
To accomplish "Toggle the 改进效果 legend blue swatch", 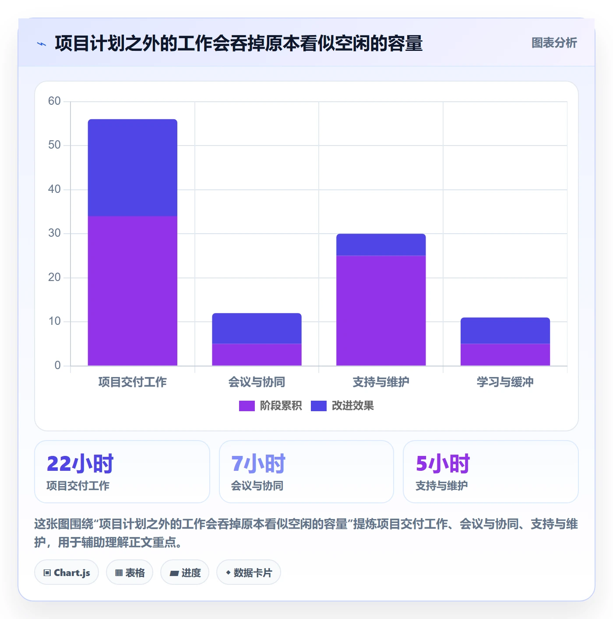I will coord(318,406).
